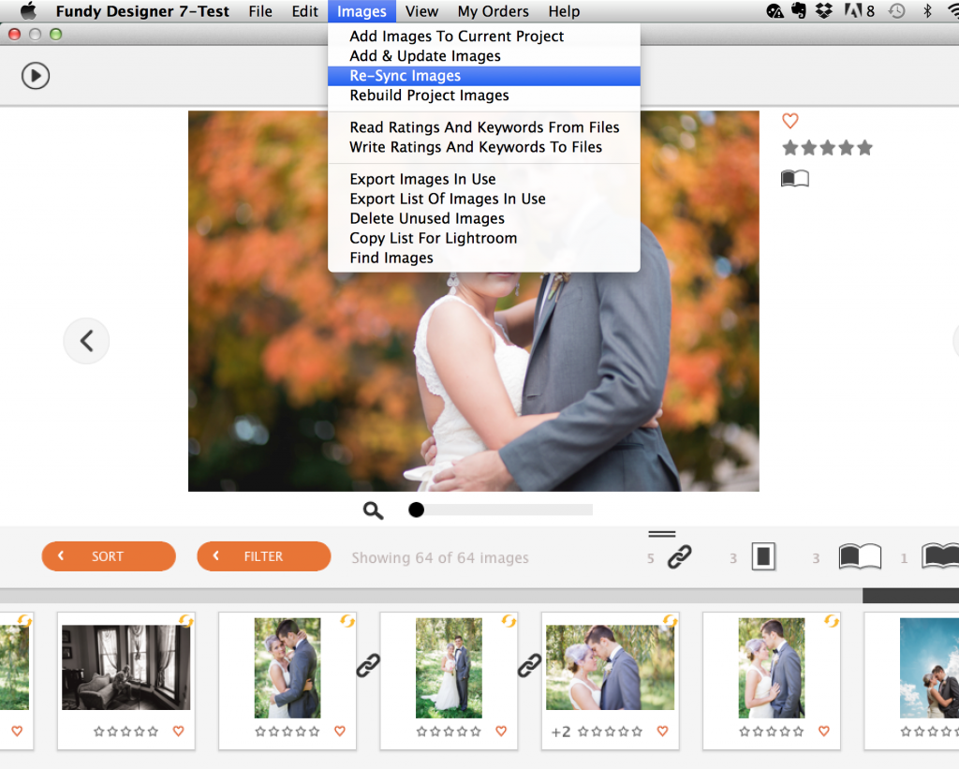Image resolution: width=959 pixels, height=769 pixels.
Task: Click the Time Machine menu bar icon
Action: (896, 10)
